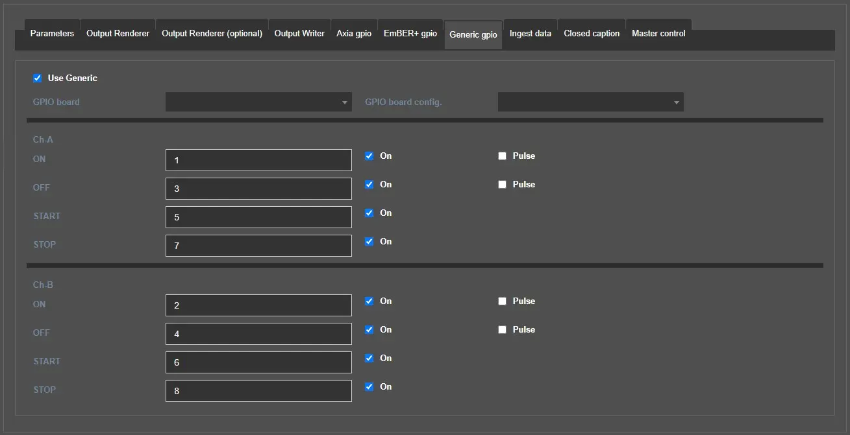Image resolution: width=850 pixels, height=435 pixels.
Task: Switch to the Closed caption tab
Action: tap(592, 34)
